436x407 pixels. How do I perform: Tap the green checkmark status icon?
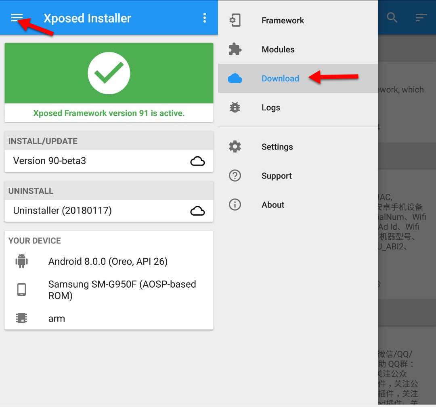pyautogui.click(x=109, y=73)
